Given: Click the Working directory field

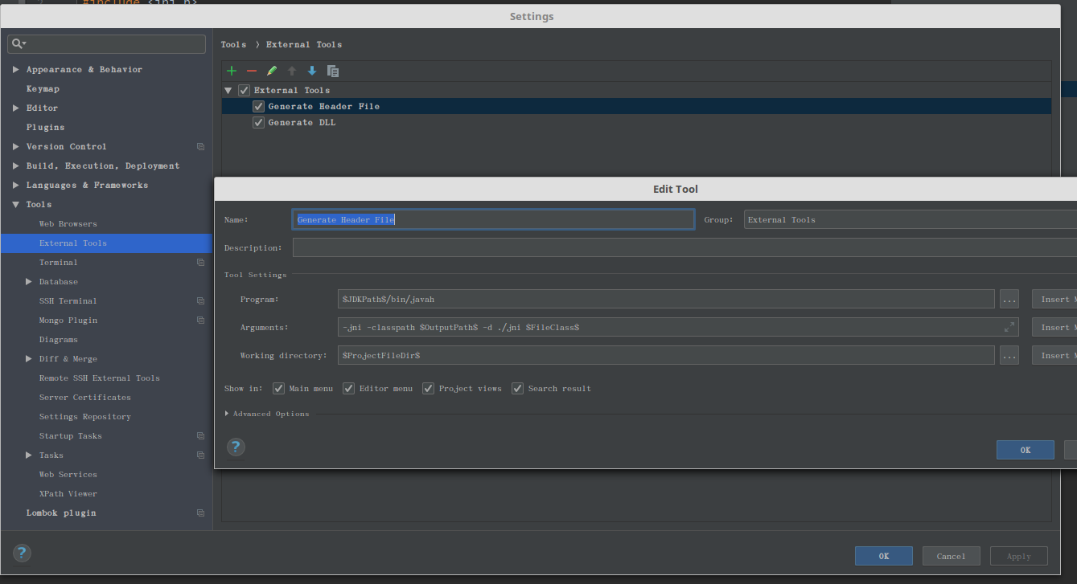Looking at the screenshot, I should click(x=666, y=355).
